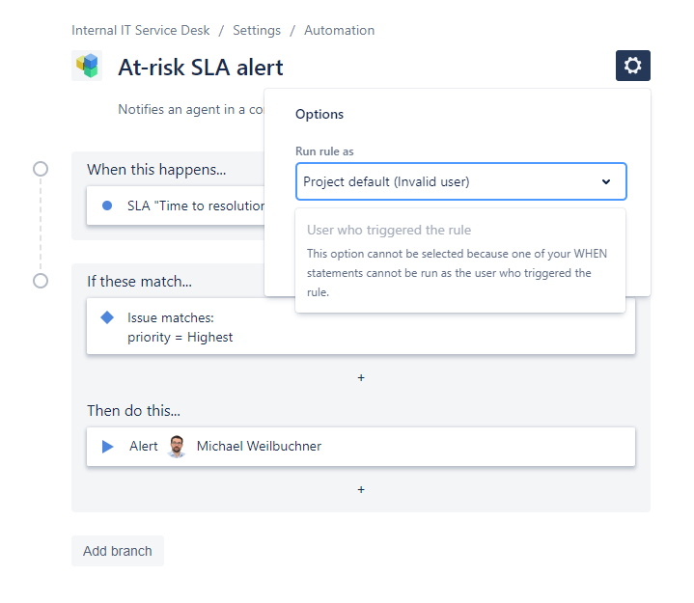Open the Automation breadcrumb link
The height and width of the screenshot is (603, 694).
tap(339, 30)
